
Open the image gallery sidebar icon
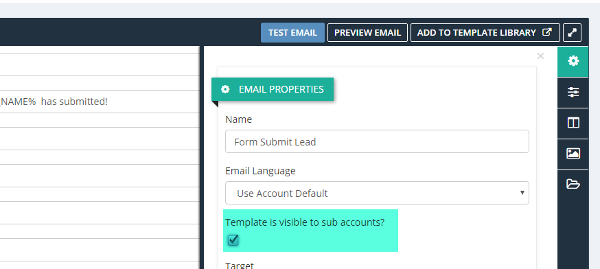(x=573, y=154)
